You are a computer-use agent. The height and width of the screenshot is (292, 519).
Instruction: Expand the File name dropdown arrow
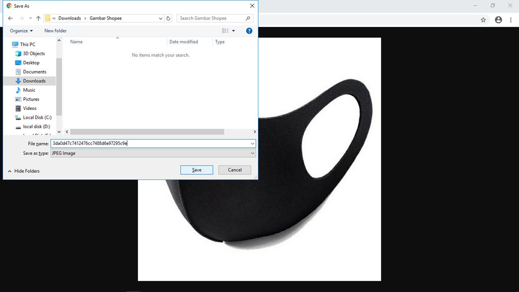coord(252,144)
